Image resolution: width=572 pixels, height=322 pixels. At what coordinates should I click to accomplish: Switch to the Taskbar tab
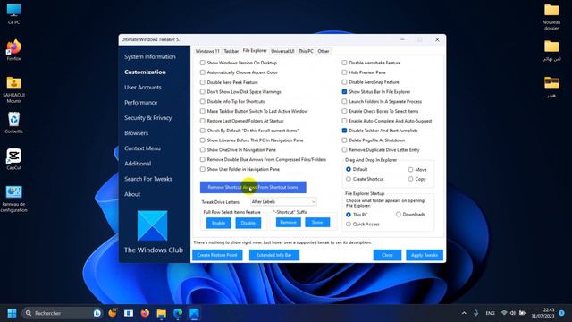pos(231,51)
